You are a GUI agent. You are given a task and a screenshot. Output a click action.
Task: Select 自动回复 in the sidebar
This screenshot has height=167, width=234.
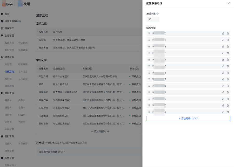coord(23,72)
